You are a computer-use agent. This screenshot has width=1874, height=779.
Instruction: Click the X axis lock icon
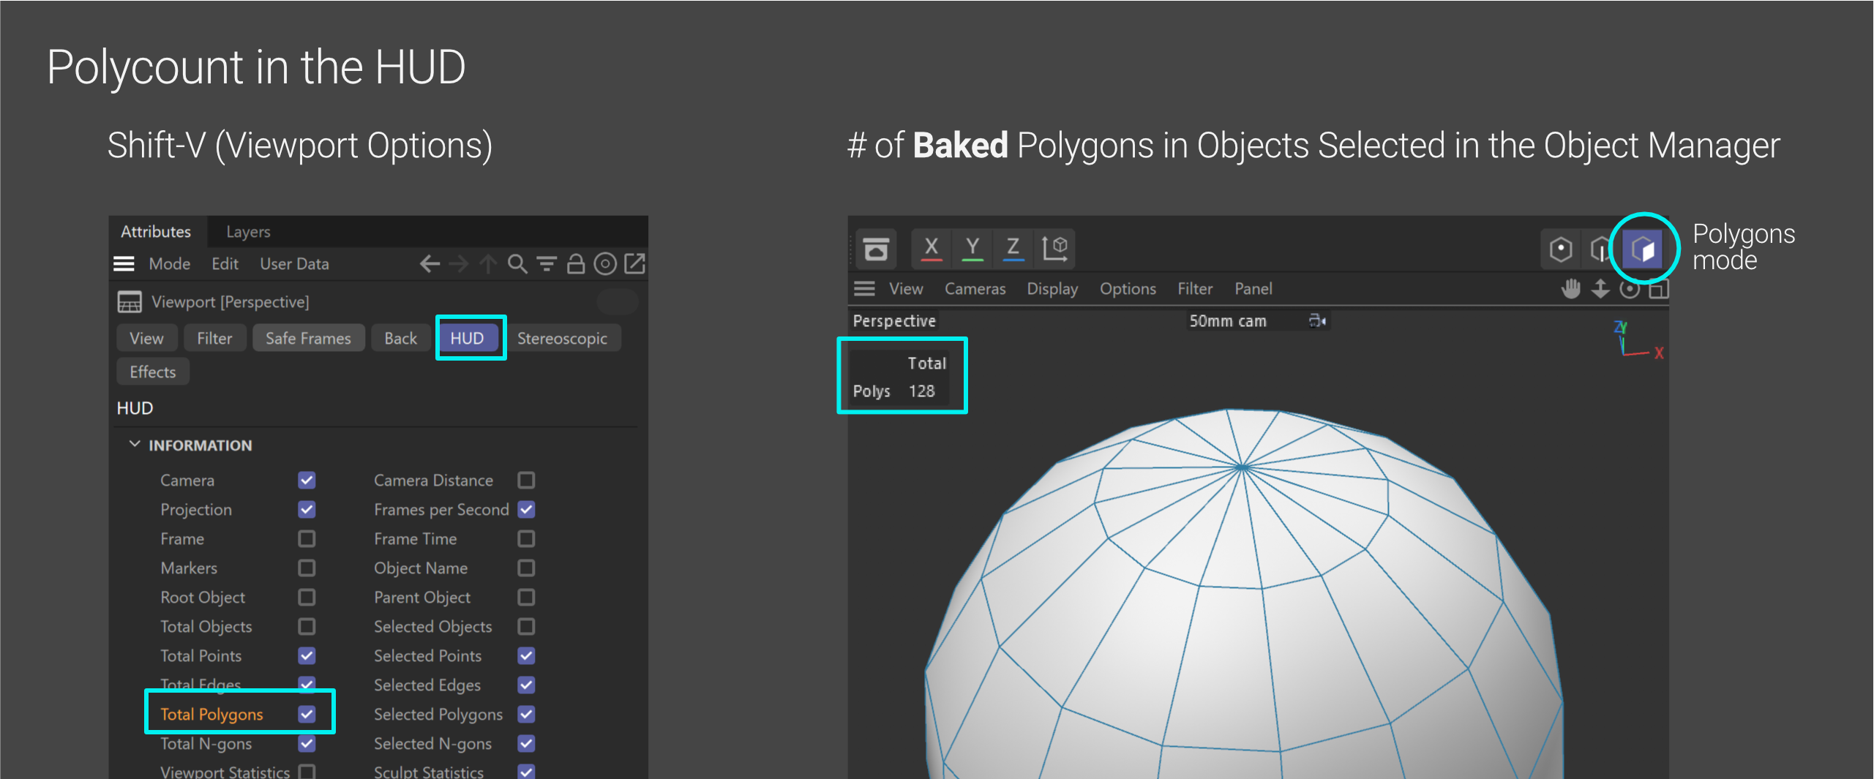point(931,248)
